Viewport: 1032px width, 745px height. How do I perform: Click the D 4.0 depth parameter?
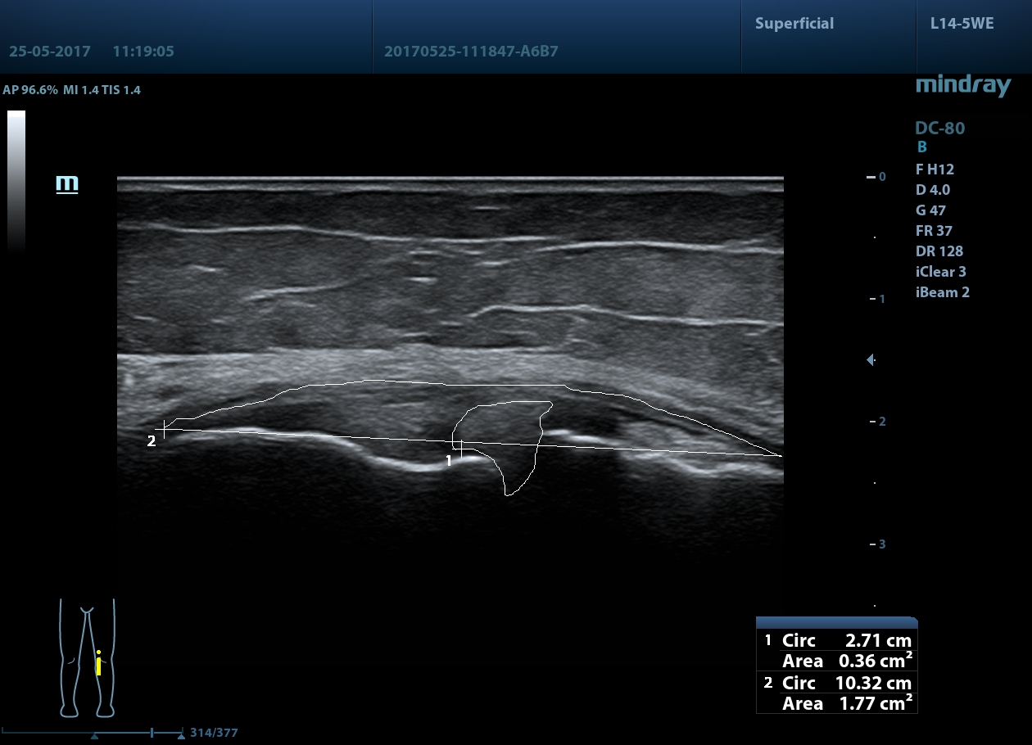coord(934,190)
